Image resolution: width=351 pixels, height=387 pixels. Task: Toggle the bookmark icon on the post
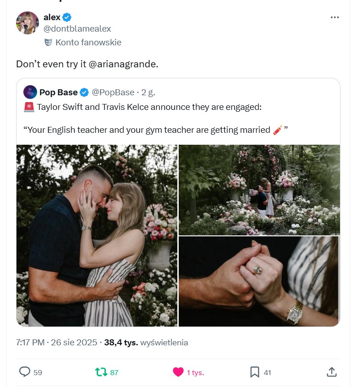pos(255,372)
